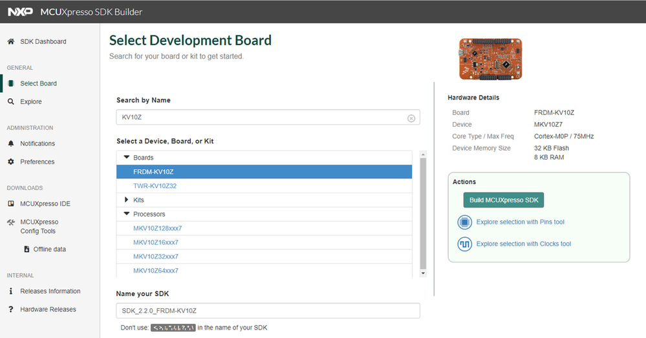The image size is (646, 338).
Task: Go to the Select Board page
Action: (38, 83)
